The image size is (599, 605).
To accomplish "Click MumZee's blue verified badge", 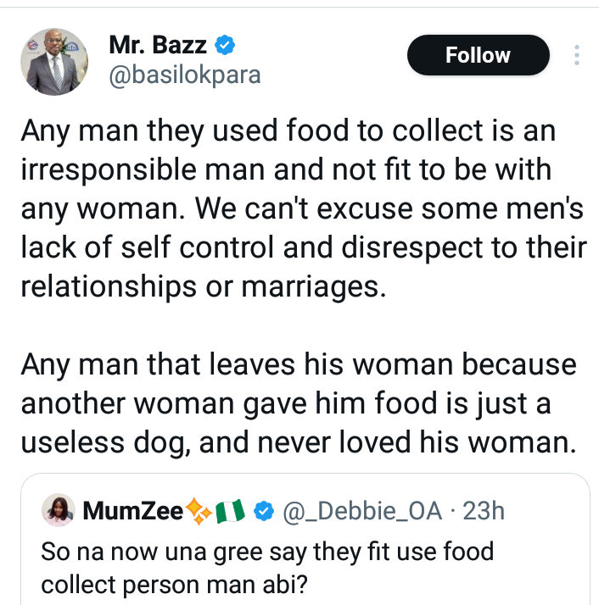I will click(264, 511).
